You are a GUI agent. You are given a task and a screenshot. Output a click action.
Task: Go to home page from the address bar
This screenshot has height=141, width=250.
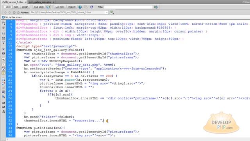[18, 13]
